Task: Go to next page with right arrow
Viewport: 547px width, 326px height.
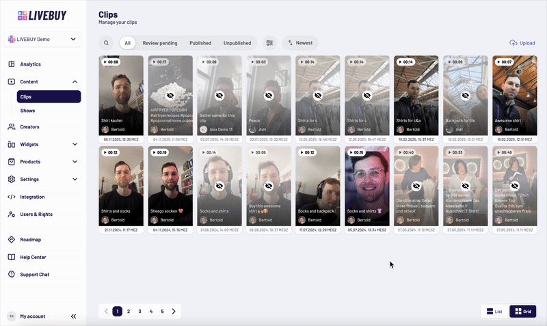Action: (174, 312)
